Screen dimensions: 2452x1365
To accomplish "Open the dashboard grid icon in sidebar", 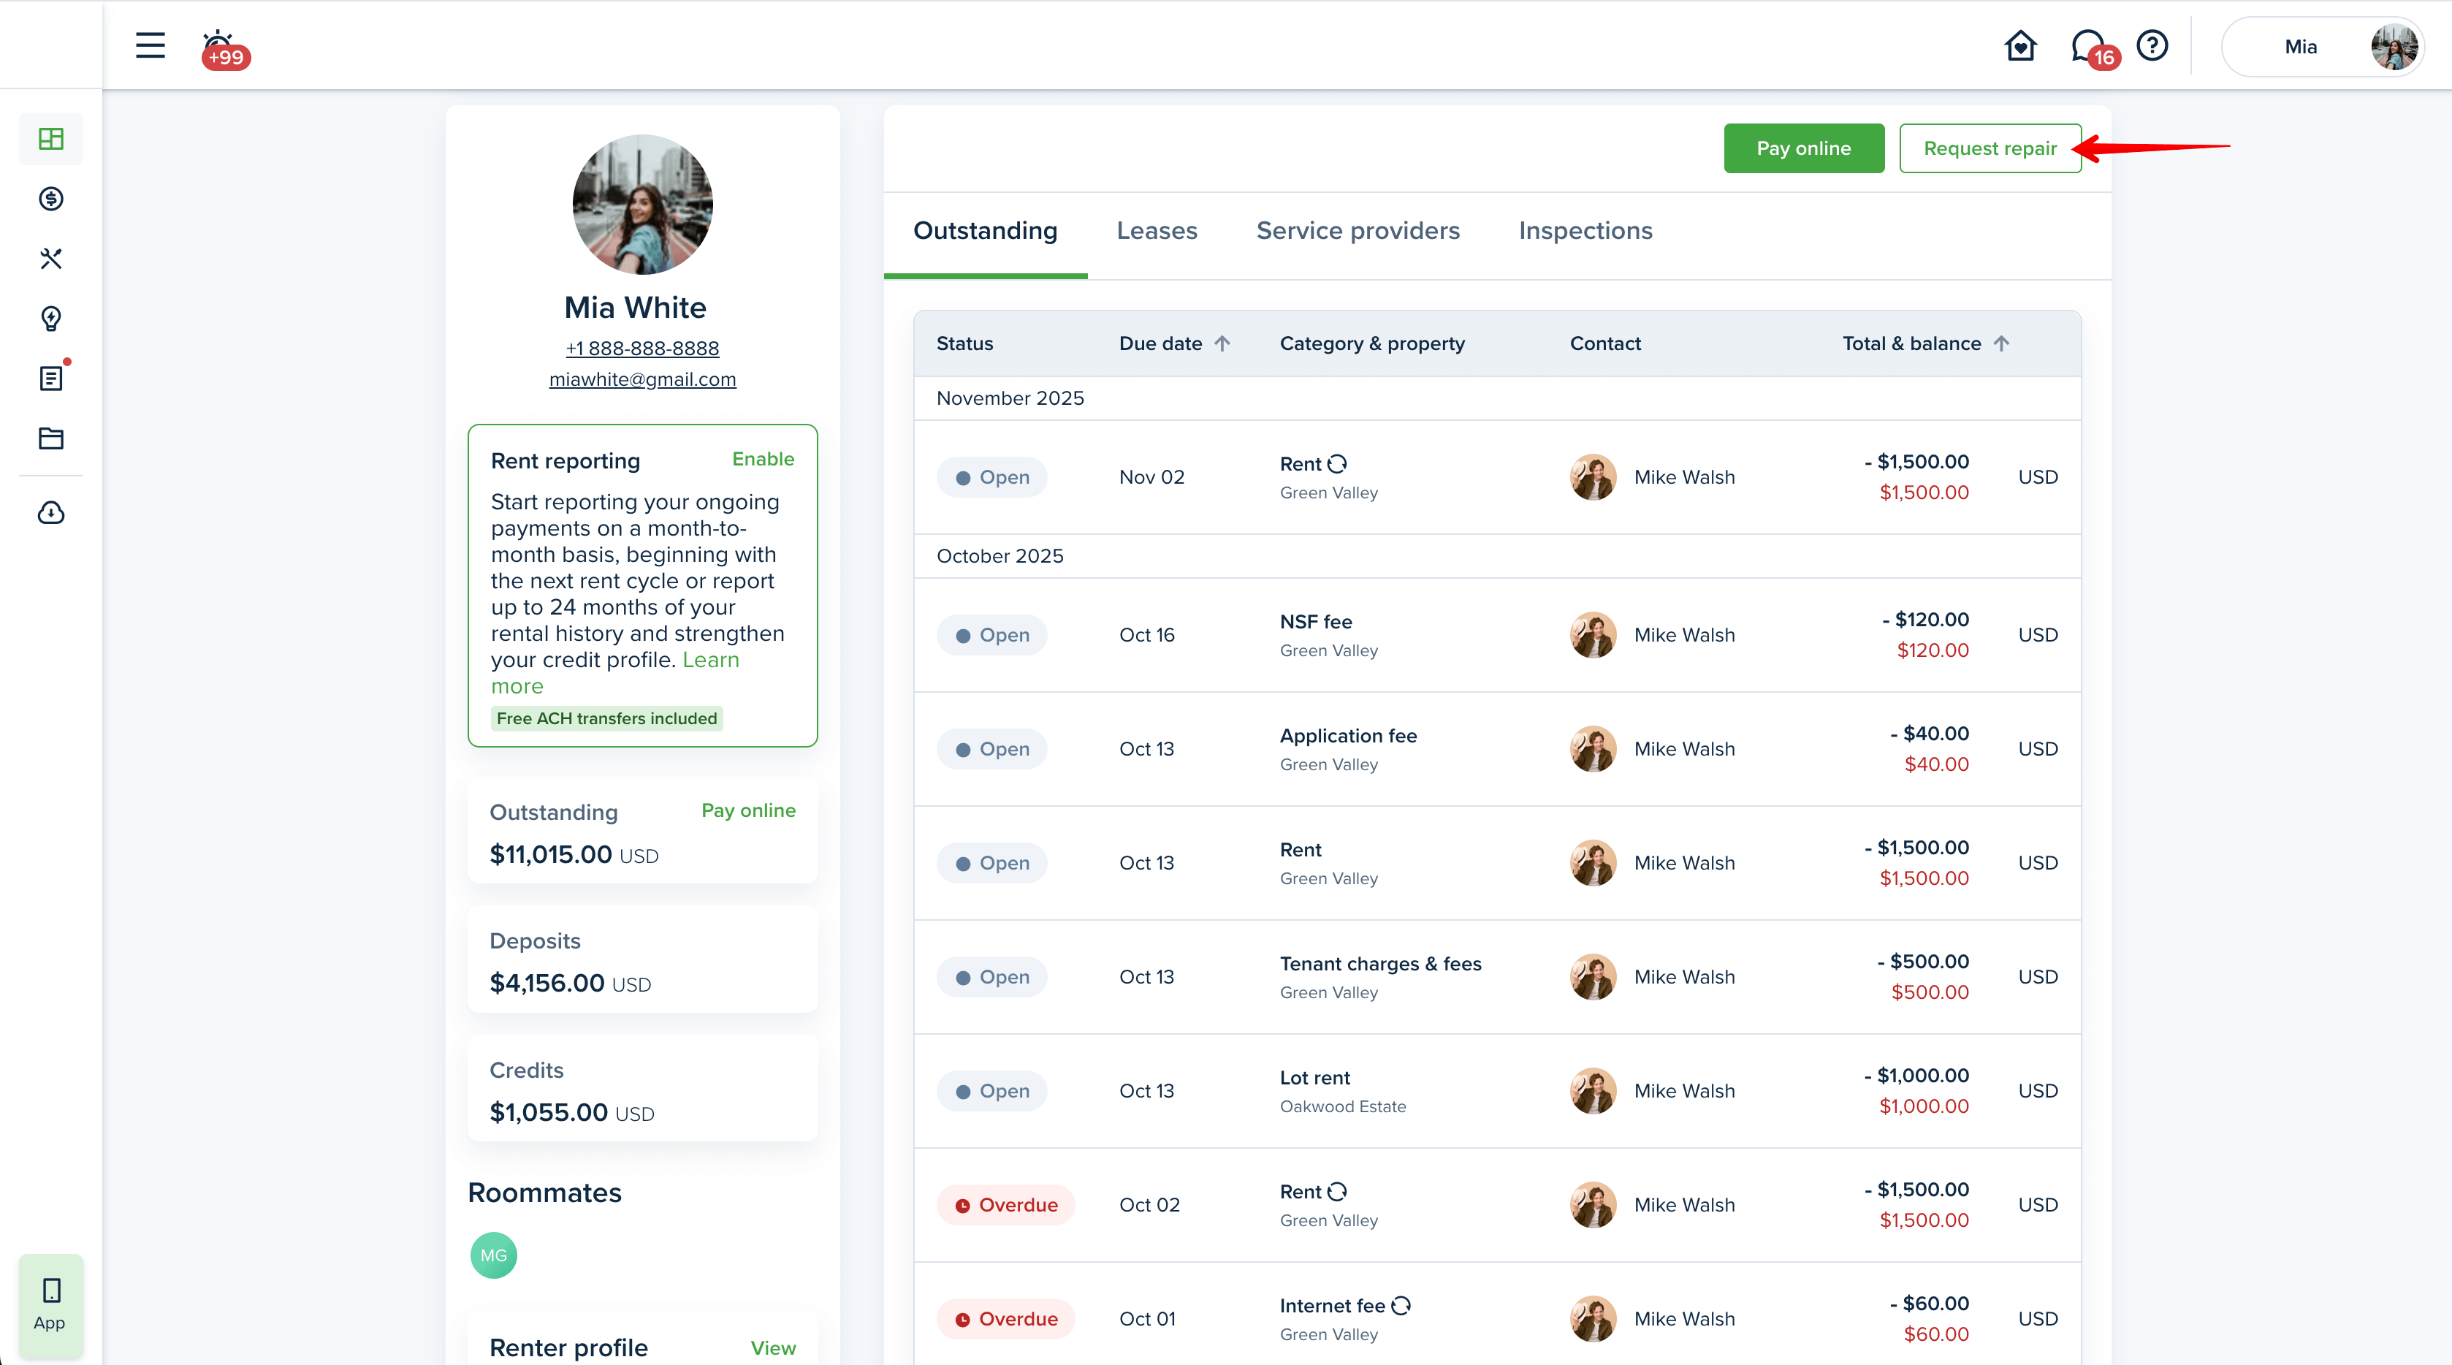I will 51,139.
